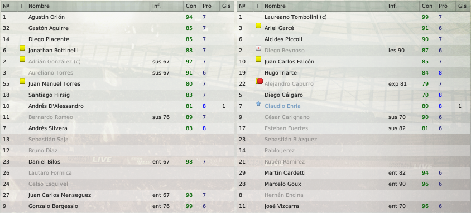Select Martín Cardetti row
The height and width of the screenshot is (213, 471).
point(354,172)
